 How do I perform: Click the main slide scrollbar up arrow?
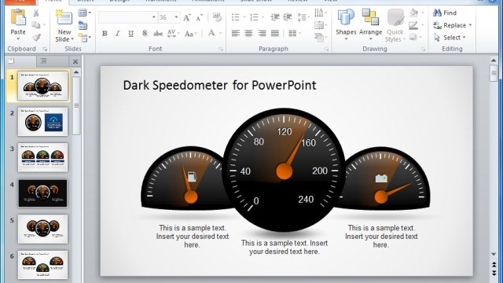tap(494, 61)
